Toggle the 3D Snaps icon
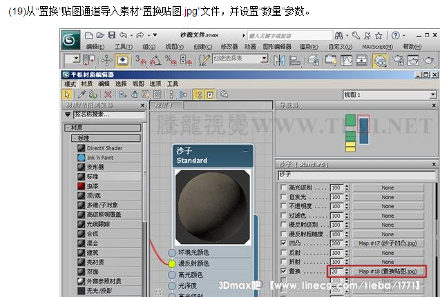440x297 pixels. point(141,60)
